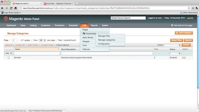This screenshot has height=112, width=199.
Task: Open a new browser tab
Action: coord(77,3)
